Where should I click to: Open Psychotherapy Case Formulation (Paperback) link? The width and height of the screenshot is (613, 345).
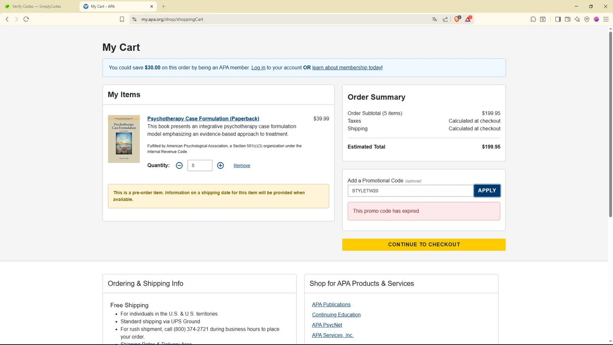point(203,119)
